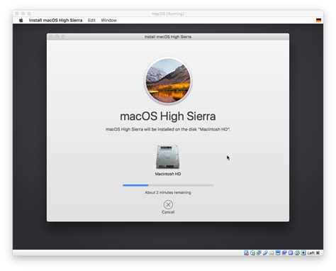
Task: Click the VirtualBox mouse integration icon
Action: pyautogui.click(x=297, y=253)
